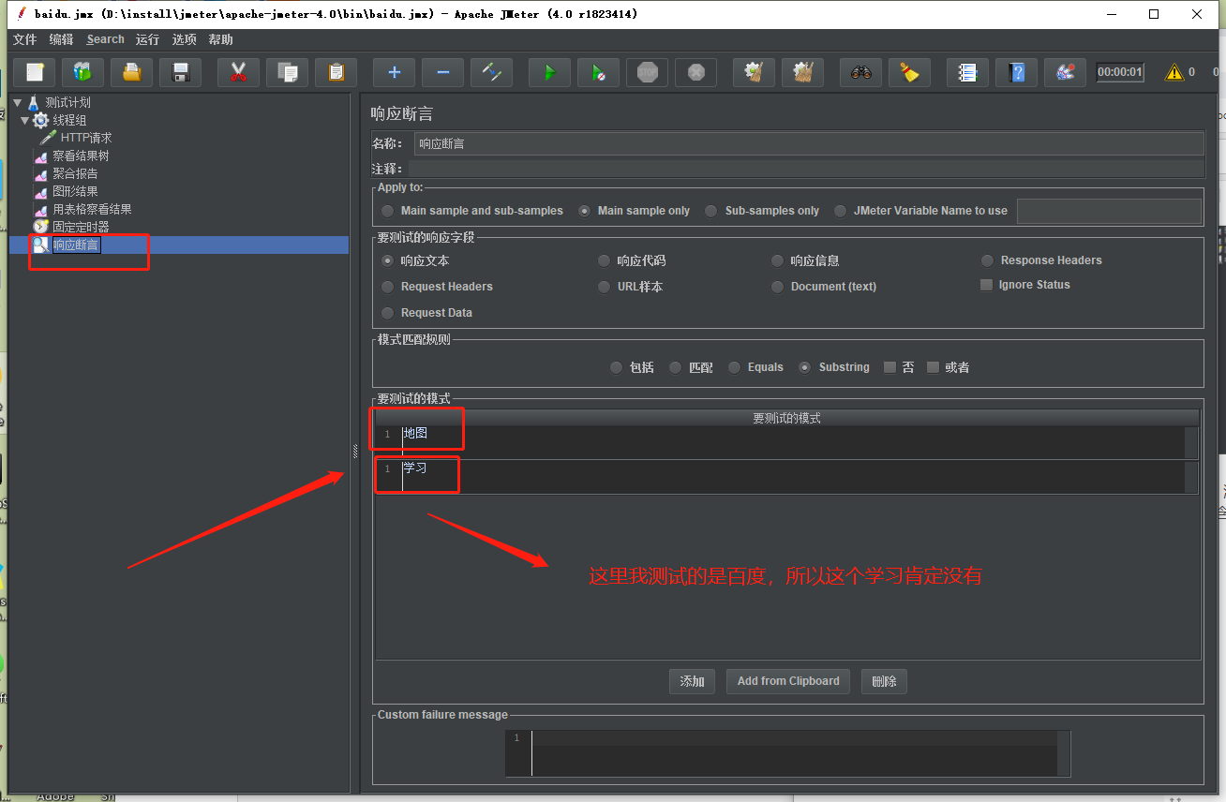Select Request Headers radio button

pos(388,287)
